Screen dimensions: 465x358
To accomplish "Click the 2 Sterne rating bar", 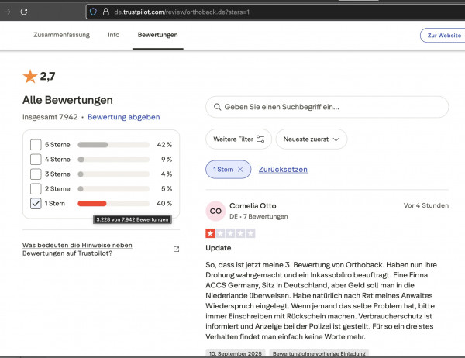I will (x=114, y=188).
